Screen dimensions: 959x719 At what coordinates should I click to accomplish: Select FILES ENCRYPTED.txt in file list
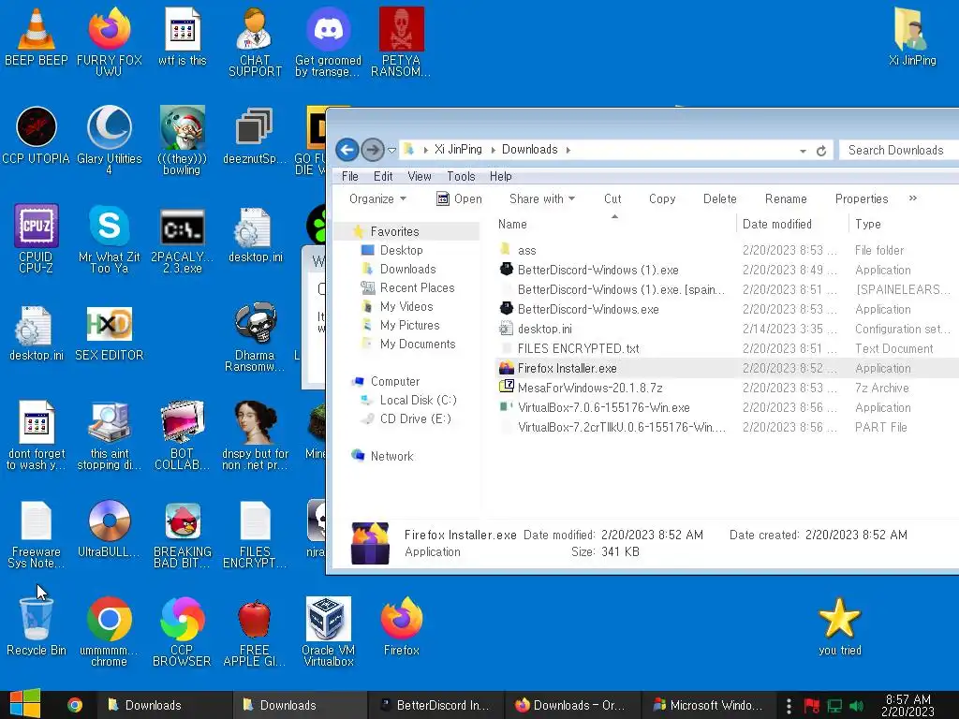[727, 348]
